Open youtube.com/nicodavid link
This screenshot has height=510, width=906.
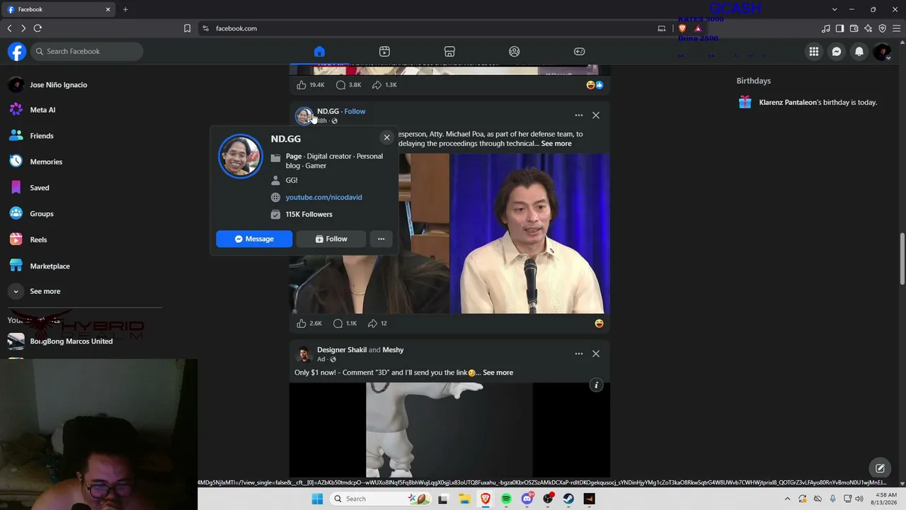323,197
